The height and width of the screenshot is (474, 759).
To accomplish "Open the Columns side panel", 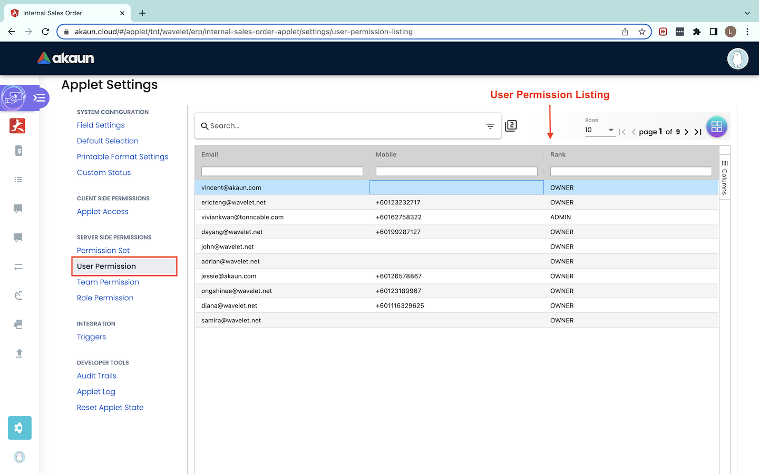I will 725,177.
